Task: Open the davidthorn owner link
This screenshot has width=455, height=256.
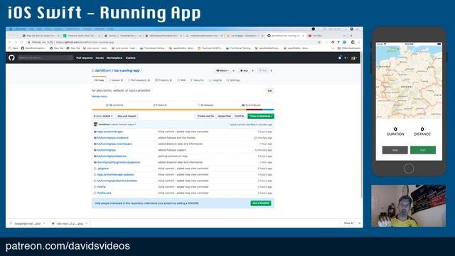Action: point(103,70)
